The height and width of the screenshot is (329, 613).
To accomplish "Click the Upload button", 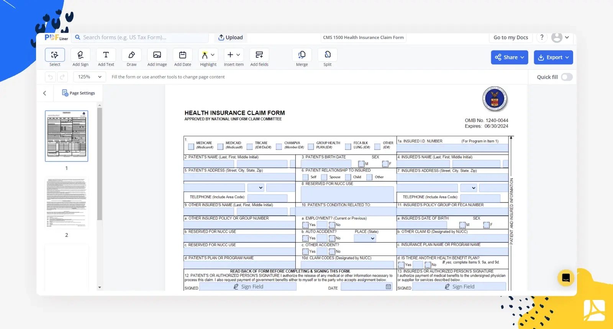I will point(231,37).
